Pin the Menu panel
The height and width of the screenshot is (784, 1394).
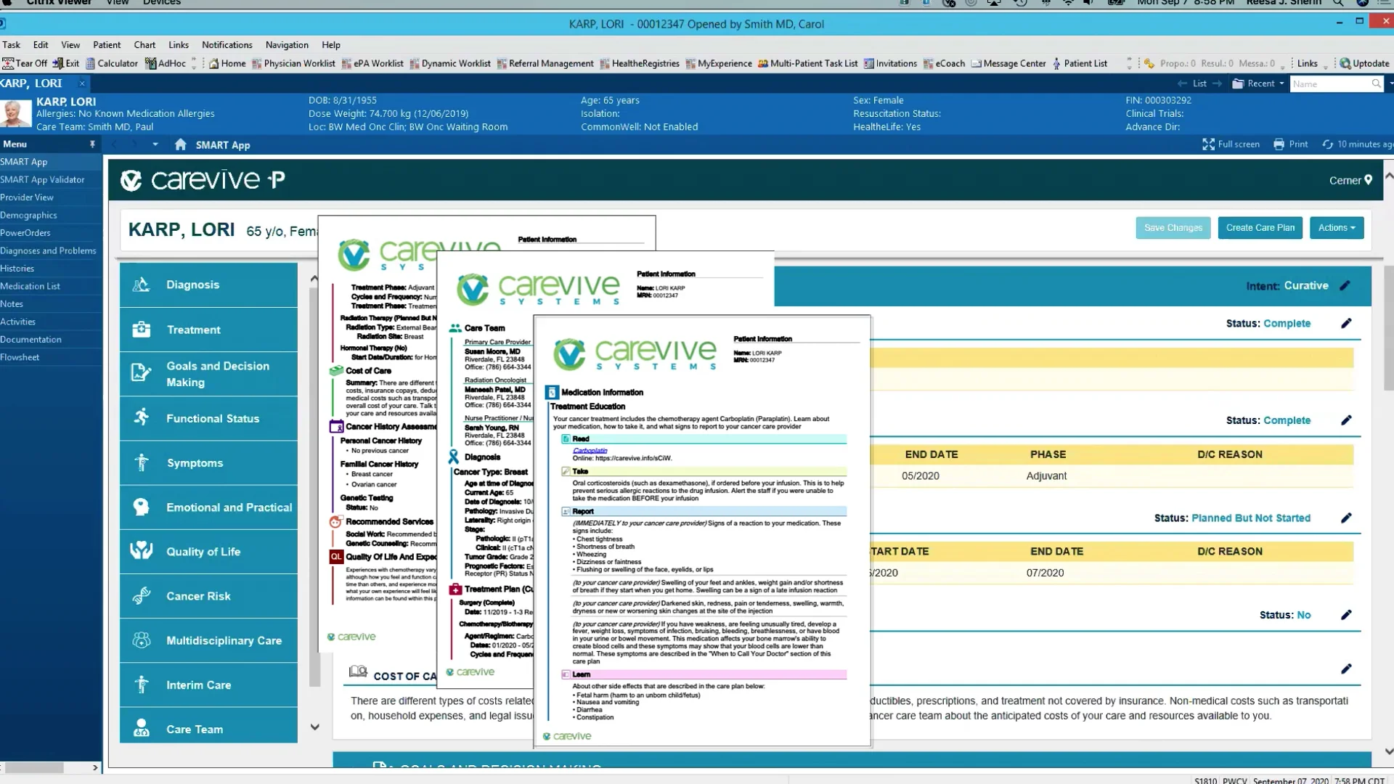tap(92, 144)
